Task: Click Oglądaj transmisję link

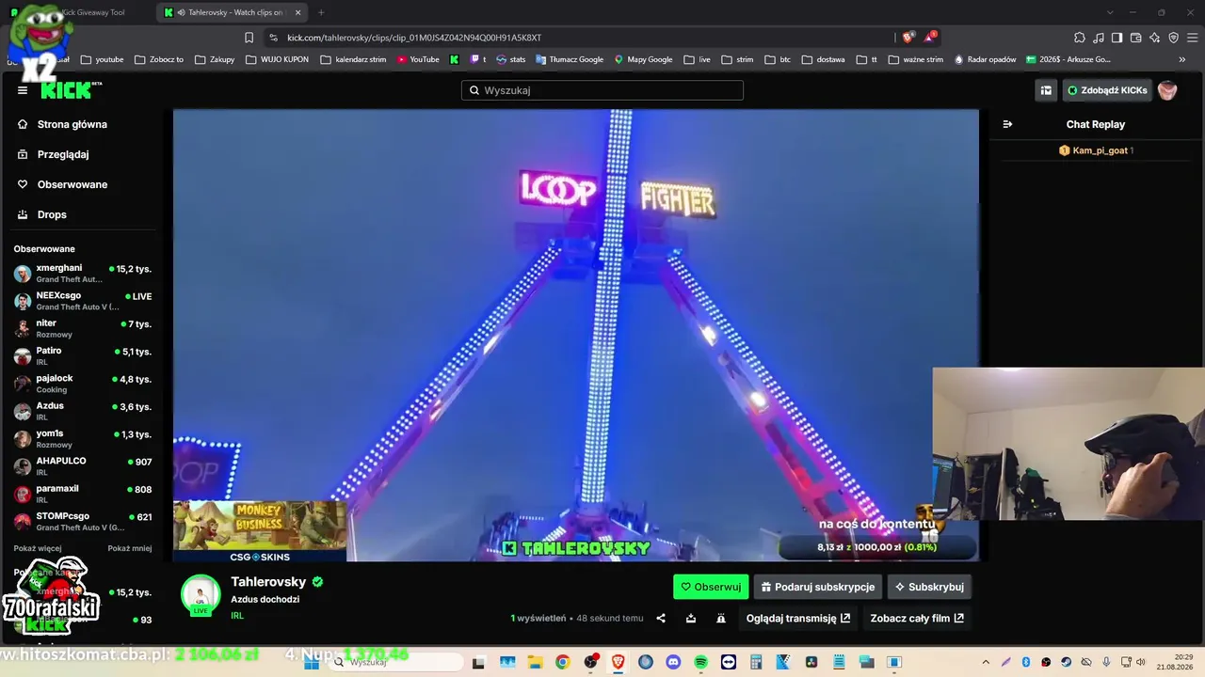Action: pos(798,618)
